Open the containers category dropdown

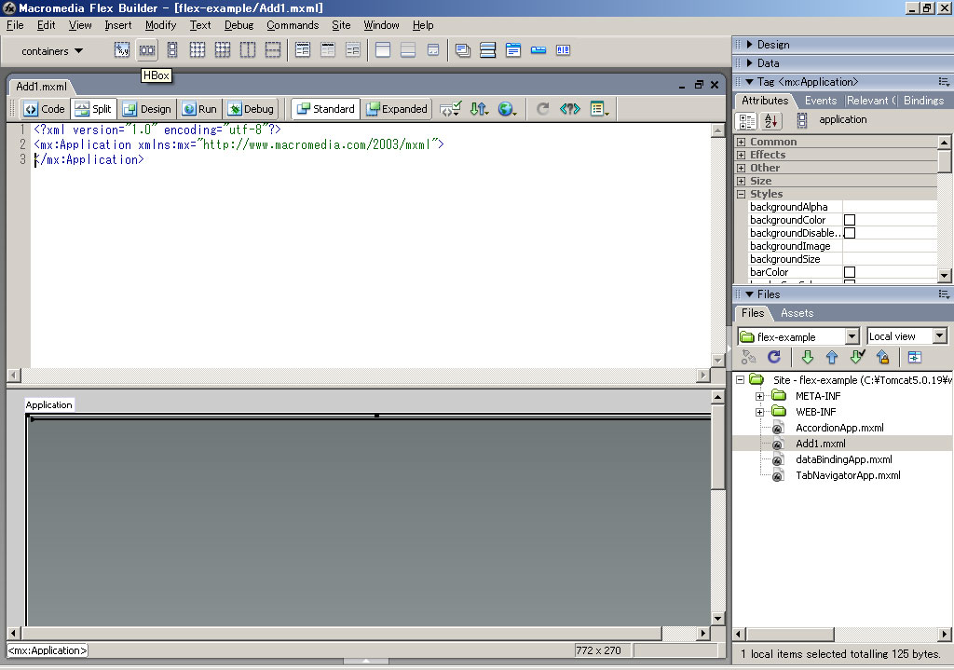click(52, 51)
